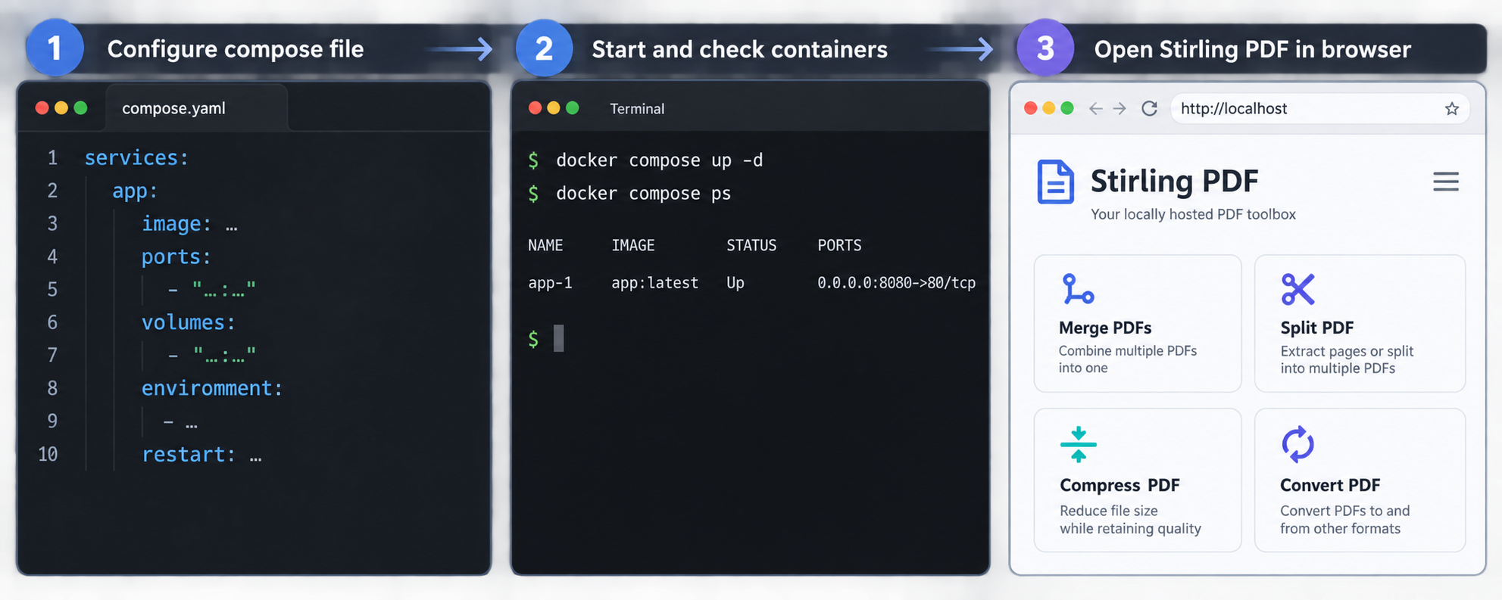1502x600 pixels.
Task: Click 'Your locally hosted PDF toolbox' tagline
Action: point(1193,214)
